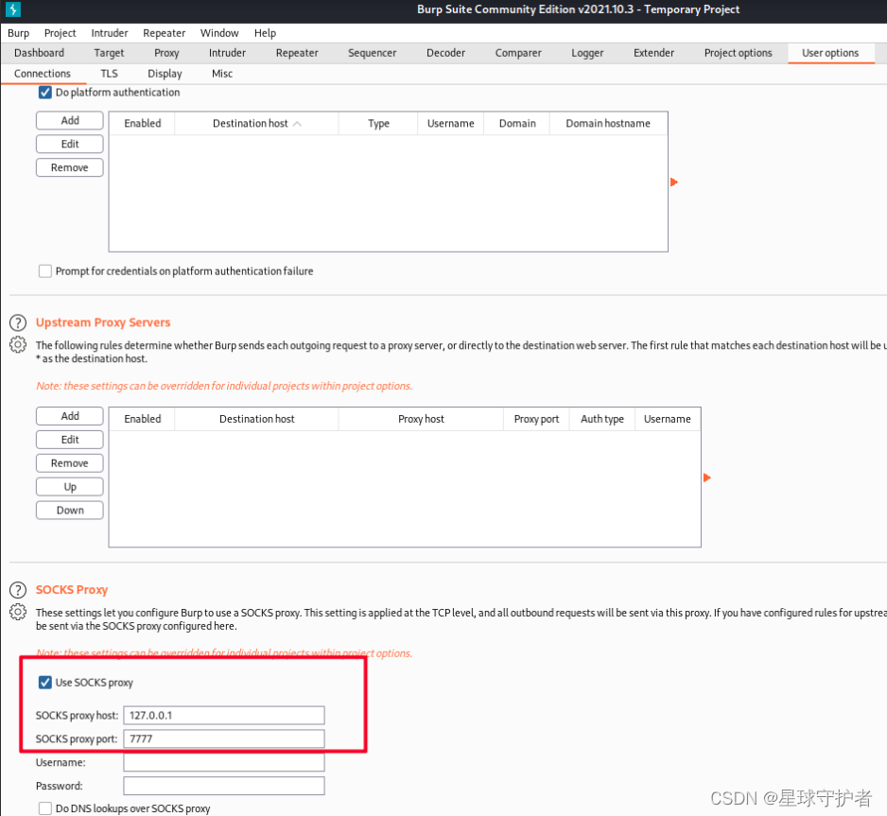
Task: Click Edit for upstream proxy servers
Action: point(70,440)
